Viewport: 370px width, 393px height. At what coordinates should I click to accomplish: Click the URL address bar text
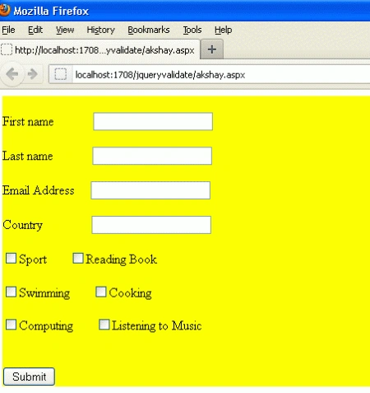tap(160, 75)
